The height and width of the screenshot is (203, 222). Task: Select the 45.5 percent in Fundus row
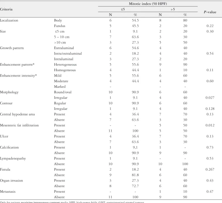[135, 26]
